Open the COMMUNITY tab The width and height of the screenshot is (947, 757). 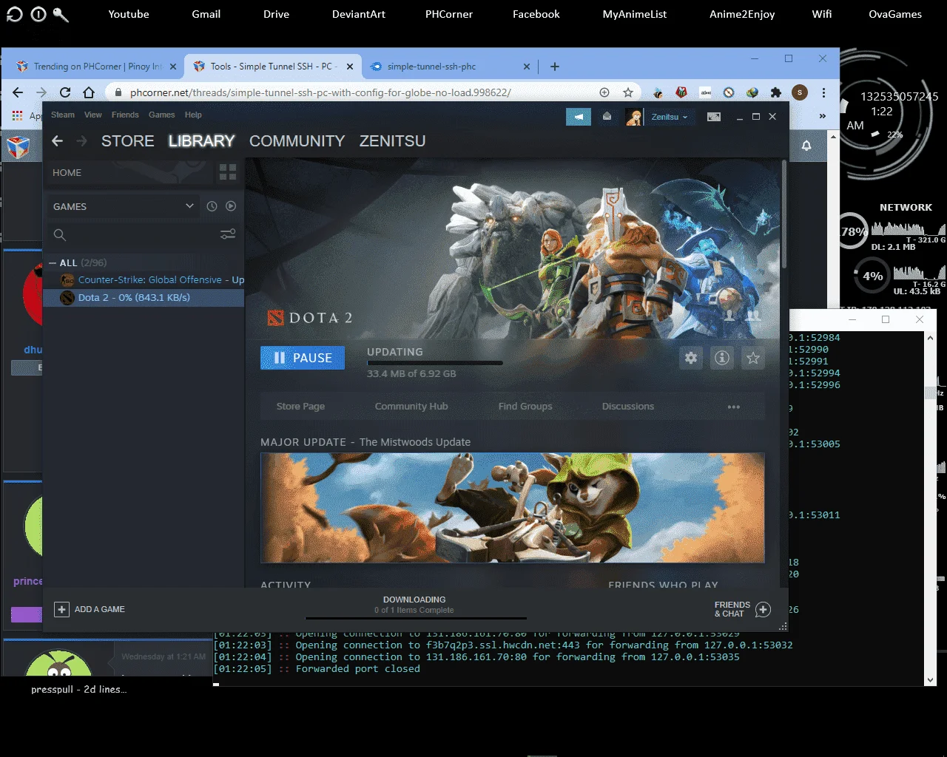(297, 141)
